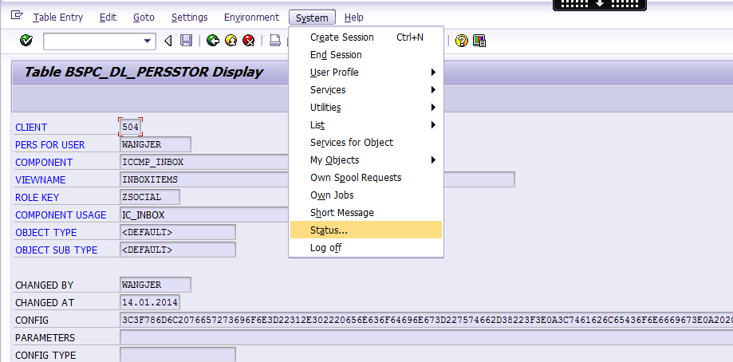The width and height of the screenshot is (733, 362).
Task: Click the empty PARAMETERS field
Action: (x=426, y=337)
